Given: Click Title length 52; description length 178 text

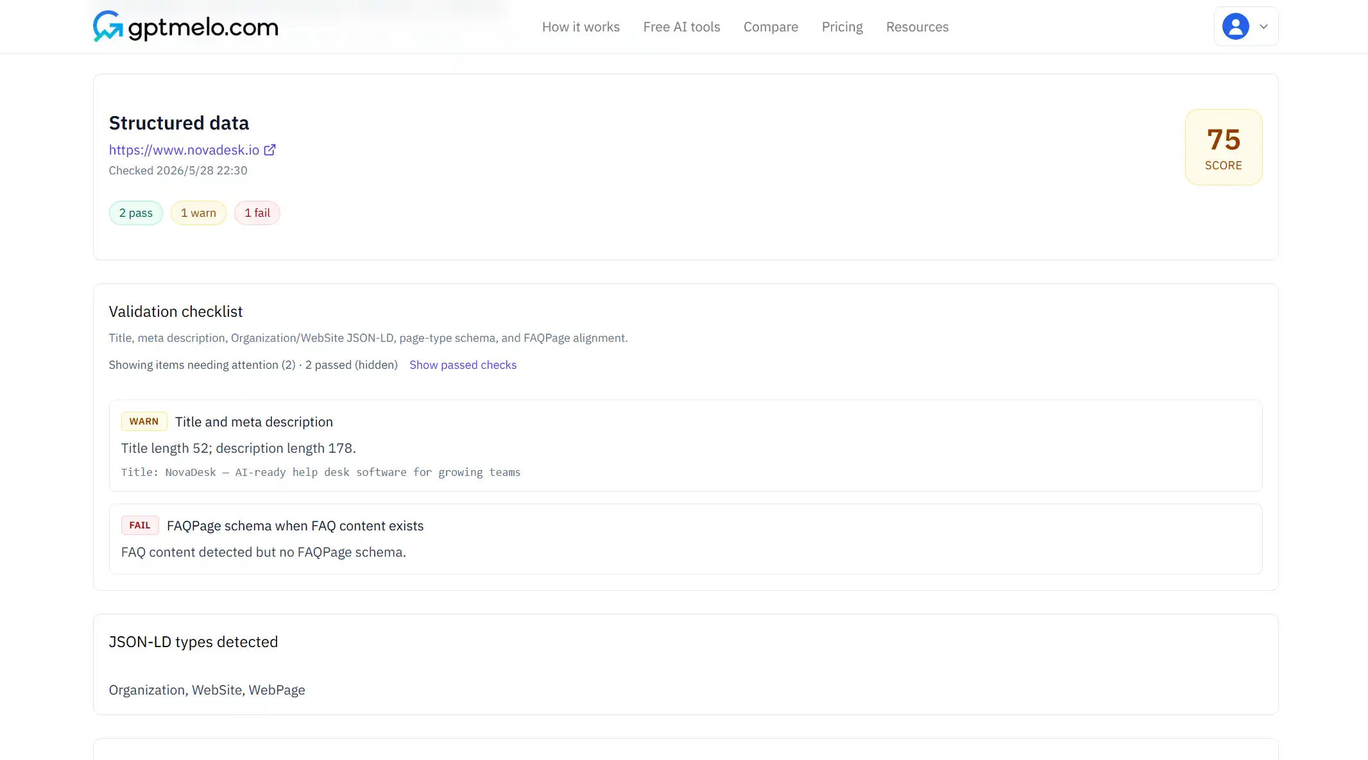Looking at the screenshot, I should (x=239, y=448).
